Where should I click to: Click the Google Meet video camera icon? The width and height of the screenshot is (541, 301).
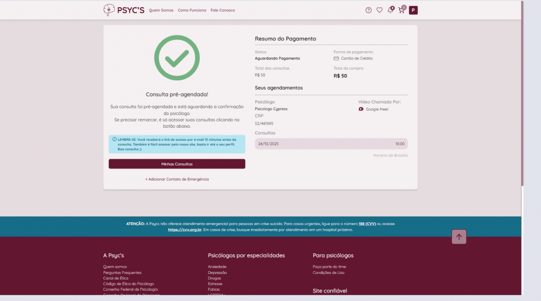[x=361, y=109]
